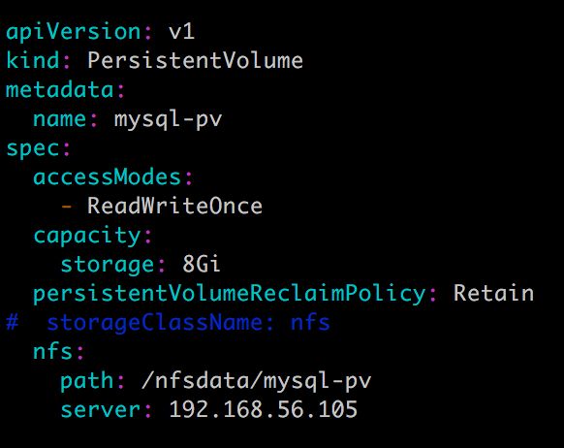Viewport: 564px width, 448px height.
Task: Click the metadata key line
Action: point(65,89)
